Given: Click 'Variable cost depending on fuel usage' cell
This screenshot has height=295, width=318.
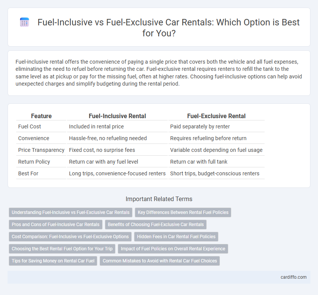Looking at the screenshot, I should 216,150.
